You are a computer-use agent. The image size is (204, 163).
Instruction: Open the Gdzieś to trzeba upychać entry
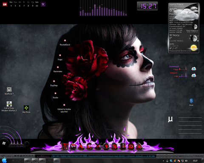[64, 109]
